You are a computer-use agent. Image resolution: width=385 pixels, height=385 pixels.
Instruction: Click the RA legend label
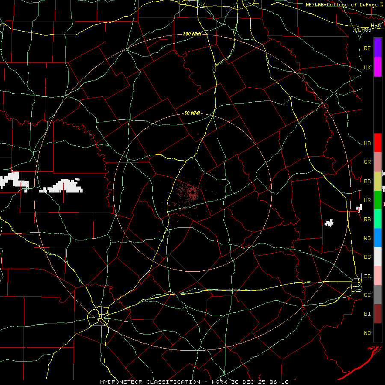pos(367,219)
